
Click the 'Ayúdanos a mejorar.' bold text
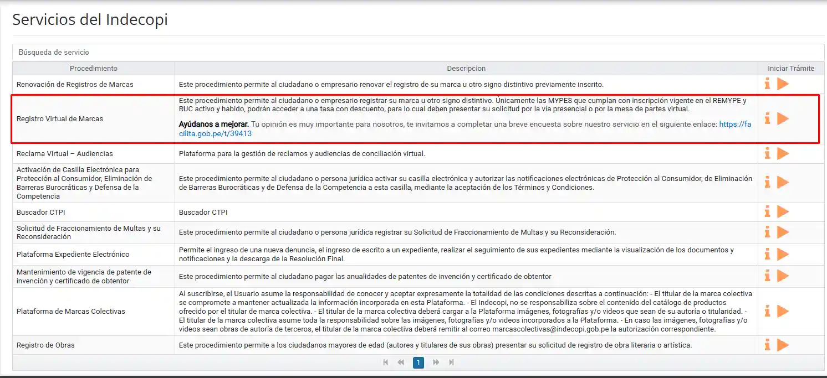coord(214,124)
